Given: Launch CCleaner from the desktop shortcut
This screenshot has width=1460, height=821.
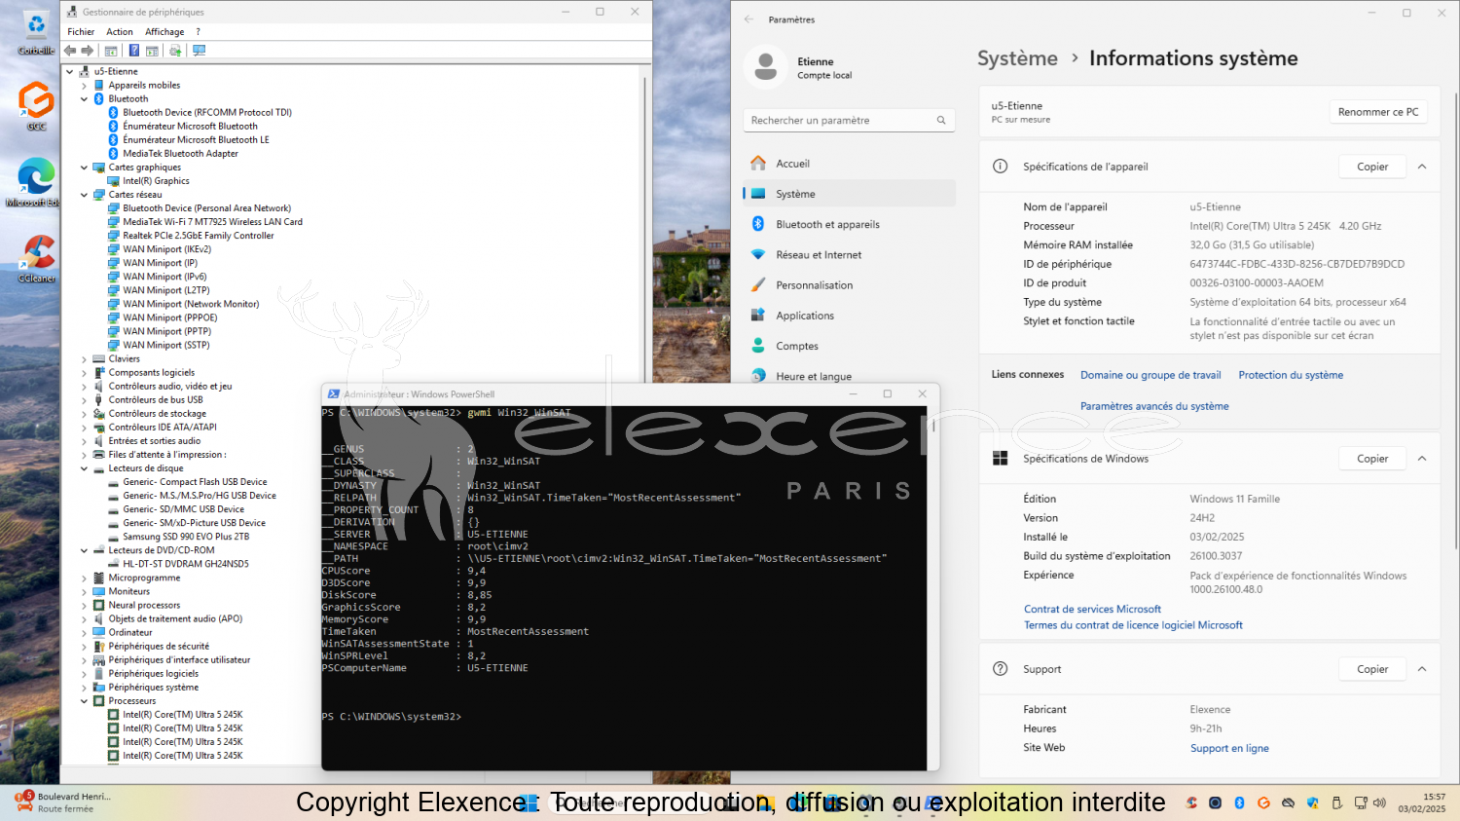Looking at the screenshot, I should click(37, 258).
